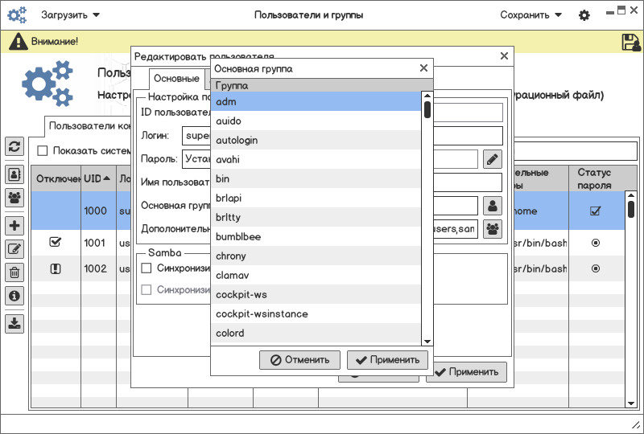Image resolution: width=644 pixels, height=434 pixels.
Task: Click the pencil icon beside password field
Action: [492, 159]
